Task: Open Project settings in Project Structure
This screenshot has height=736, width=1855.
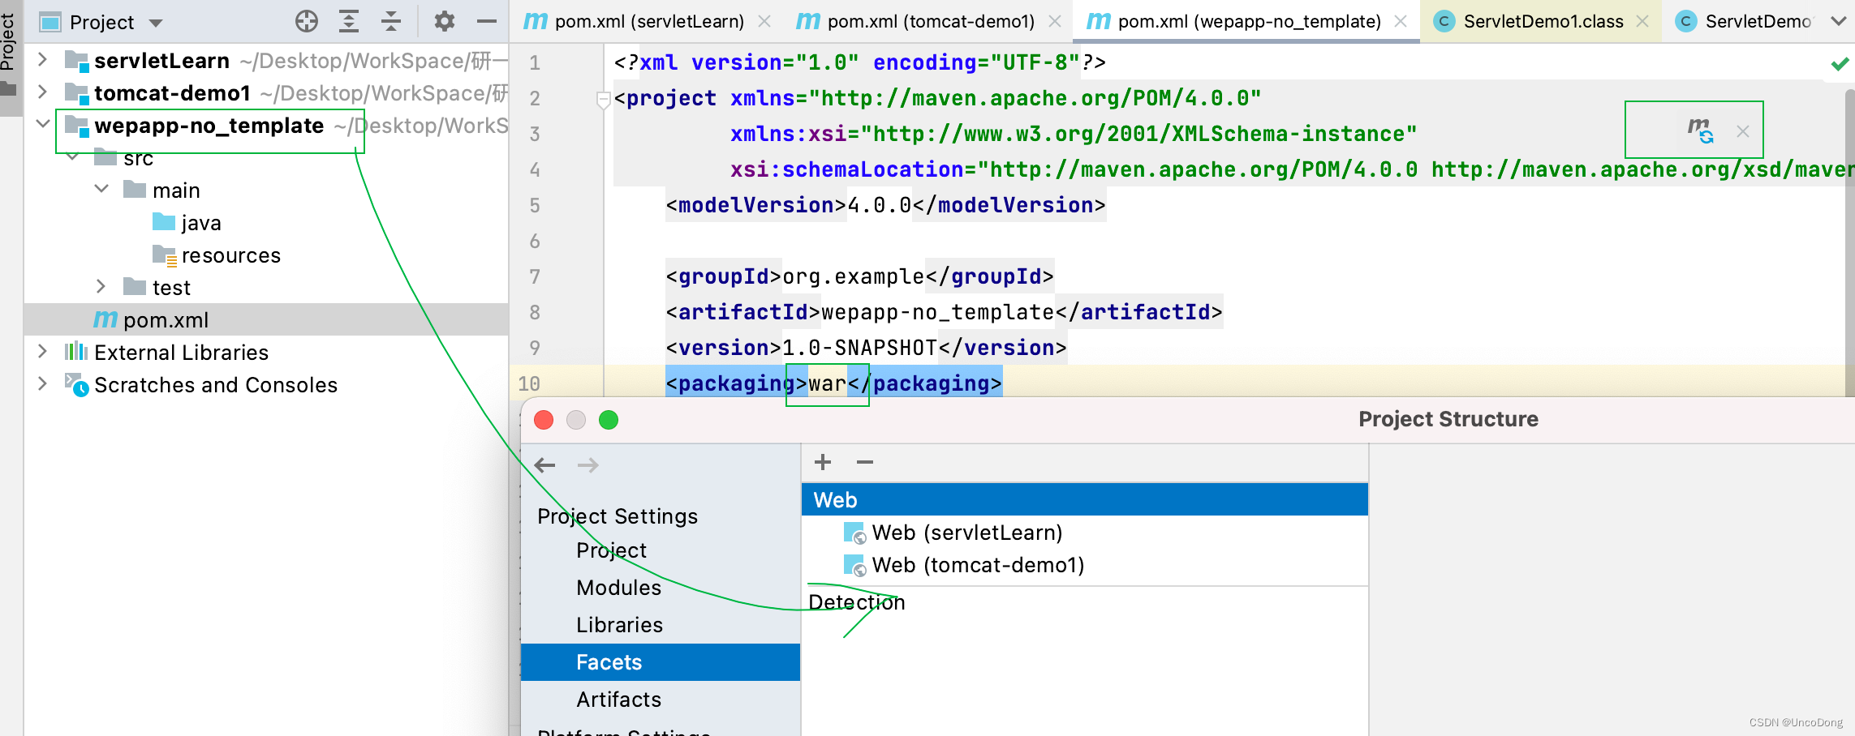Action: pyautogui.click(x=612, y=550)
